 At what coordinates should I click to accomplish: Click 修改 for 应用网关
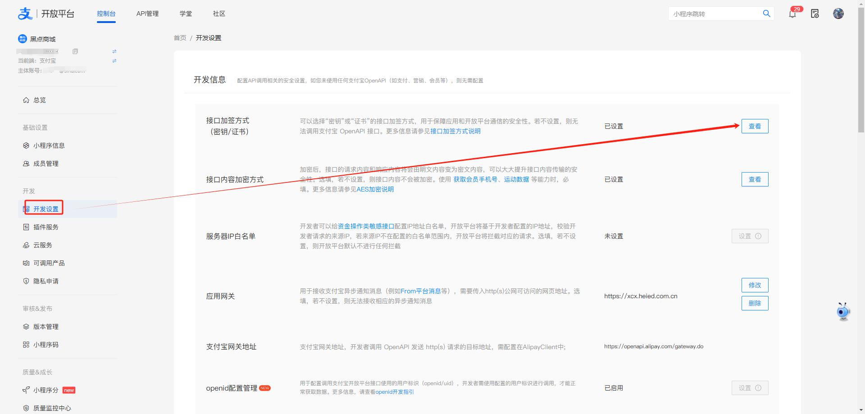tap(755, 285)
